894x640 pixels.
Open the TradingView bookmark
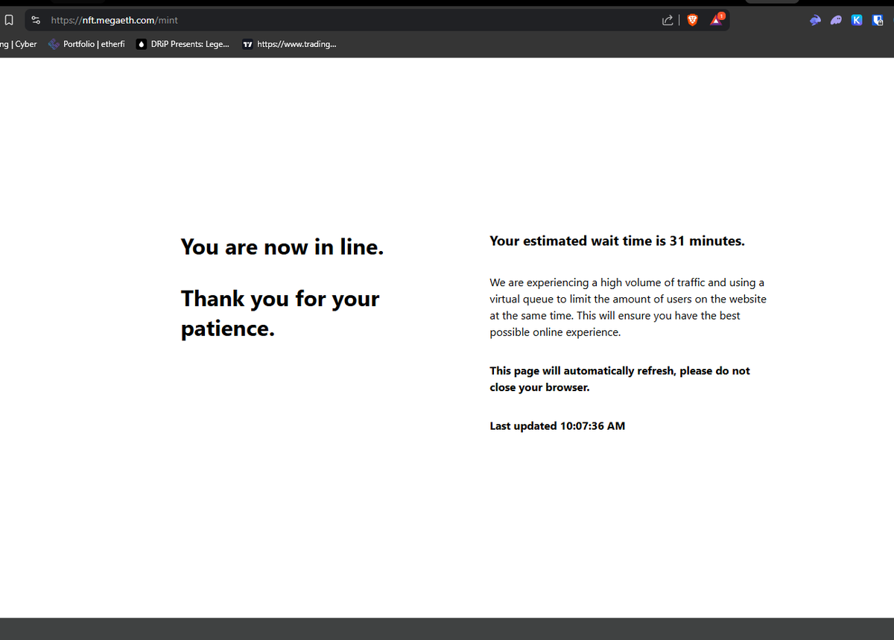[289, 44]
